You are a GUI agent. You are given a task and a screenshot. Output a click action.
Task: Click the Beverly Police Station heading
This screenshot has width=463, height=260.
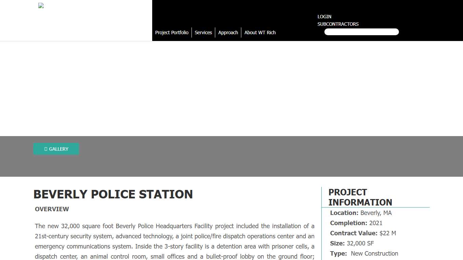coord(113,194)
